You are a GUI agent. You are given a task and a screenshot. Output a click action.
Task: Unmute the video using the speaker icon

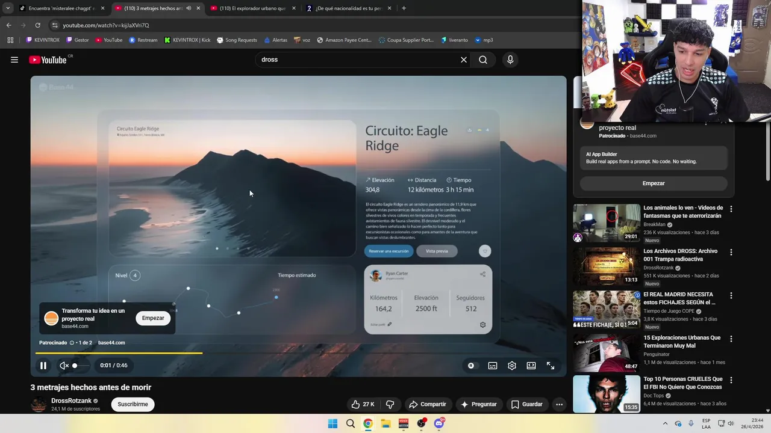64,366
